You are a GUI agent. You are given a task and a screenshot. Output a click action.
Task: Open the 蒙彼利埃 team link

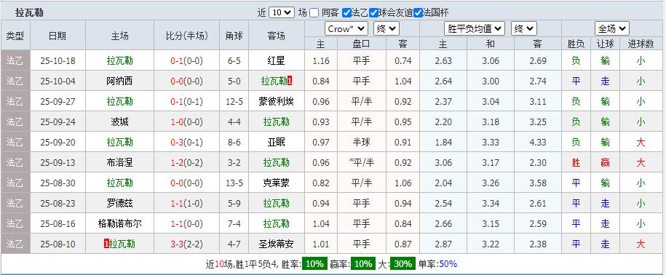276,101
